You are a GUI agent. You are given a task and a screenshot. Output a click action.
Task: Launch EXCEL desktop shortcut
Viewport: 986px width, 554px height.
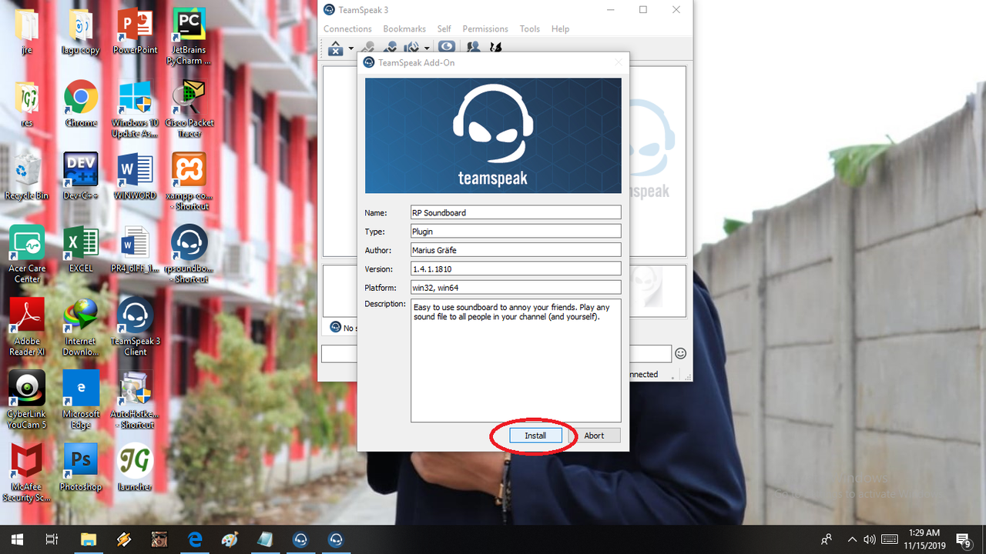coord(81,249)
